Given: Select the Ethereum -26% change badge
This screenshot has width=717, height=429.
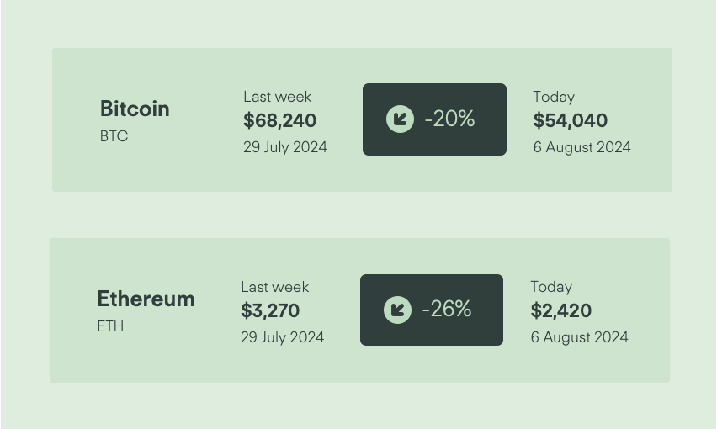Looking at the screenshot, I should tap(432, 310).
